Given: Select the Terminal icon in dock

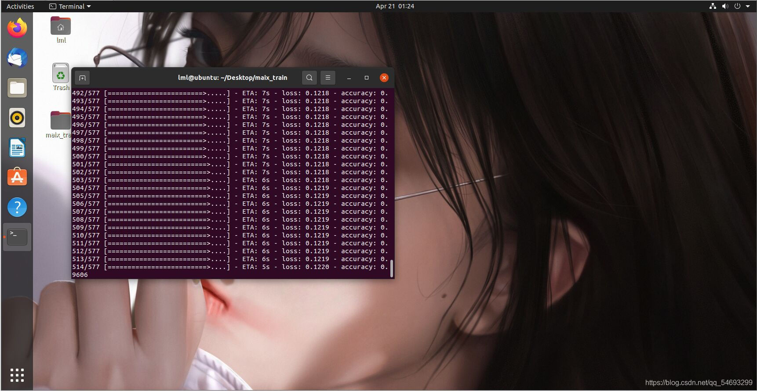Looking at the screenshot, I should pyautogui.click(x=17, y=237).
